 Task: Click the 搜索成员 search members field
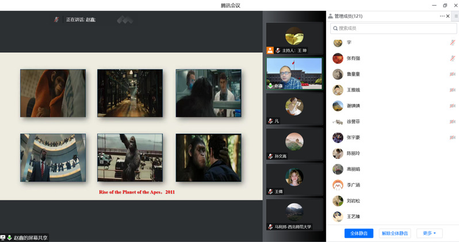tap(392, 28)
